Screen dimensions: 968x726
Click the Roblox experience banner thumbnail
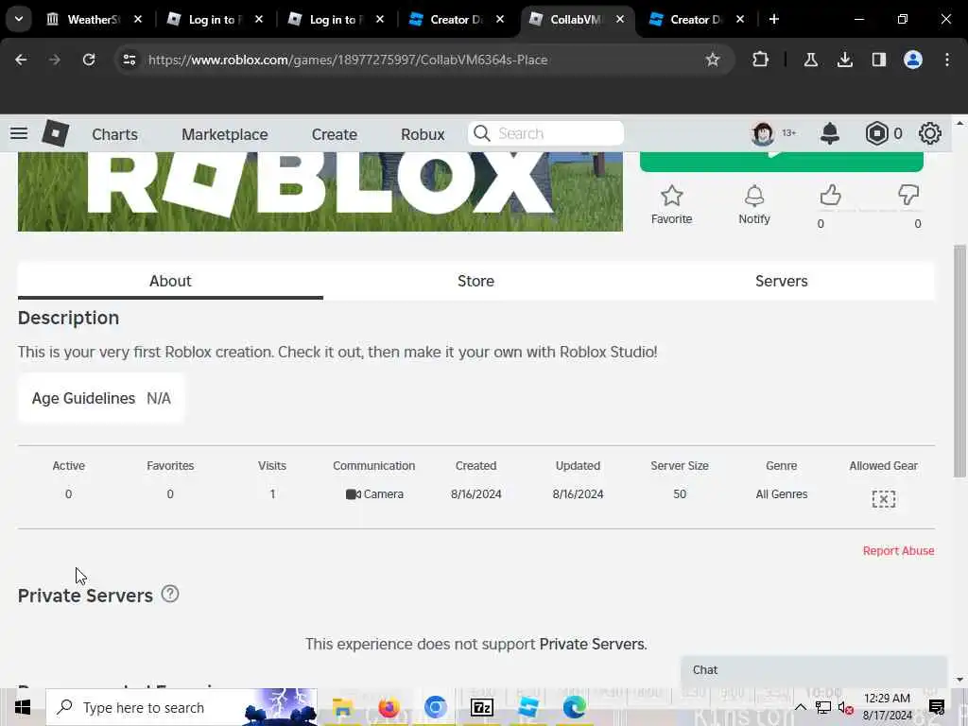coord(320,192)
